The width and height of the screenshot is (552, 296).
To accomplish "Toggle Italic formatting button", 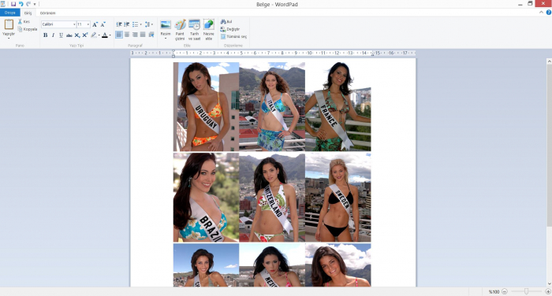I will 53,35.
